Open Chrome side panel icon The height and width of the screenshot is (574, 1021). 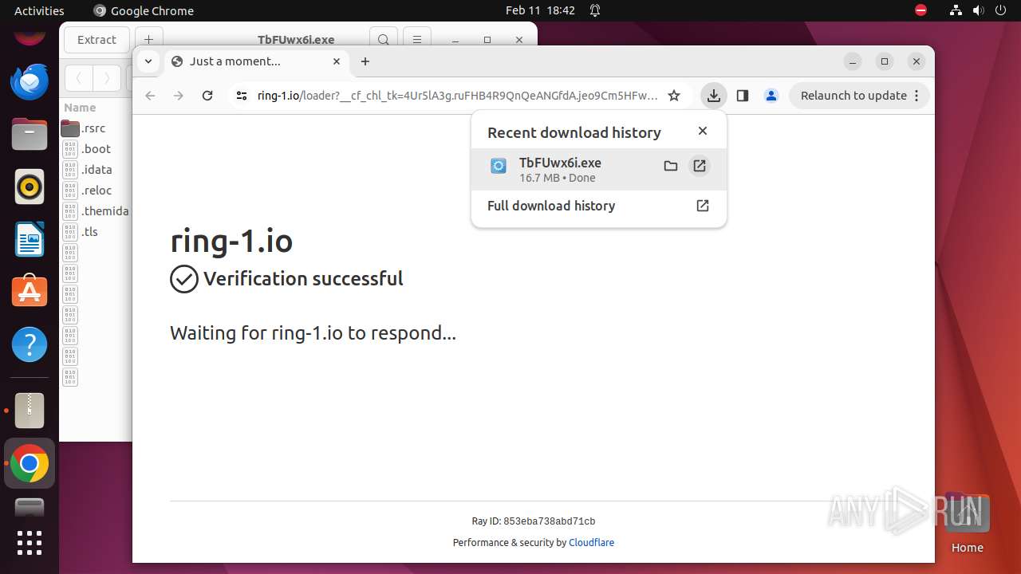(x=743, y=96)
